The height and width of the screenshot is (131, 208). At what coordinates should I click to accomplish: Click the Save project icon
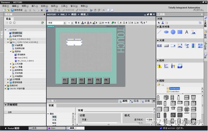12,10
